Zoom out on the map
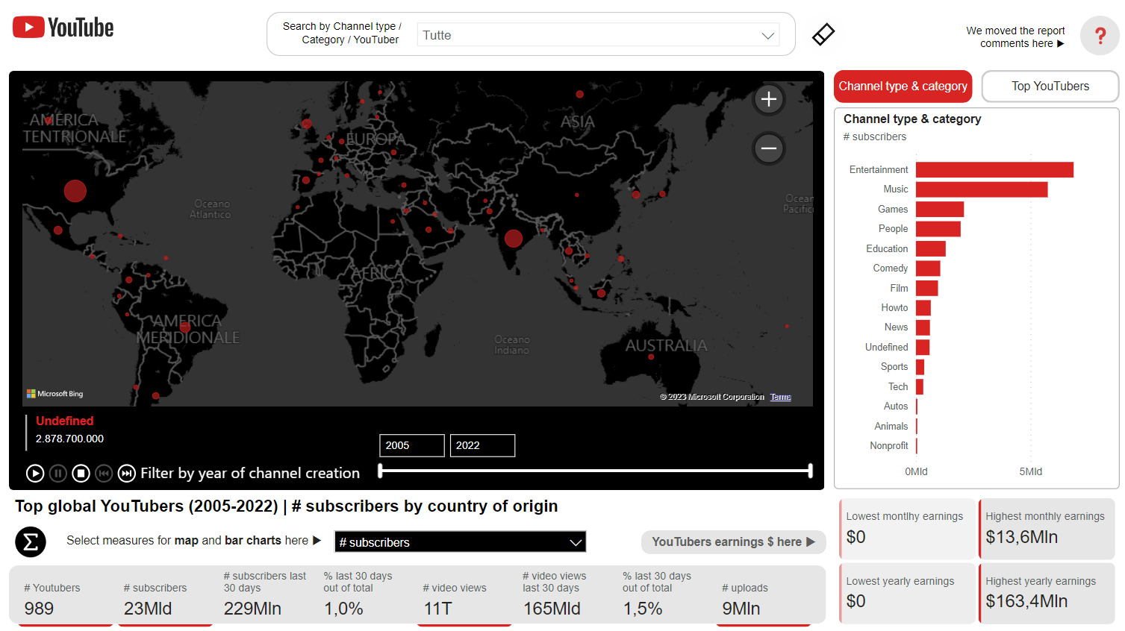The height and width of the screenshot is (631, 1125). pyautogui.click(x=768, y=148)
